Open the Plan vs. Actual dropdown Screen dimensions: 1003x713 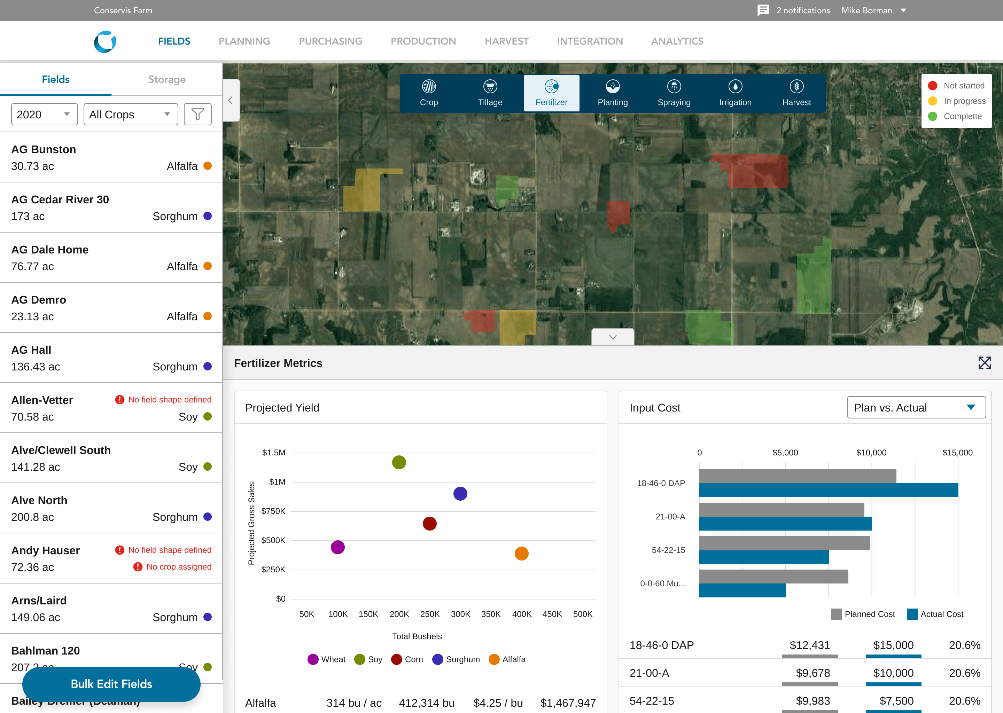pos(916,407)
